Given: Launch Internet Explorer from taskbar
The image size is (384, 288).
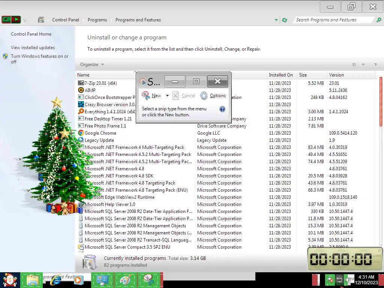Looking at the screenshot, I should (x=56, y=280).
